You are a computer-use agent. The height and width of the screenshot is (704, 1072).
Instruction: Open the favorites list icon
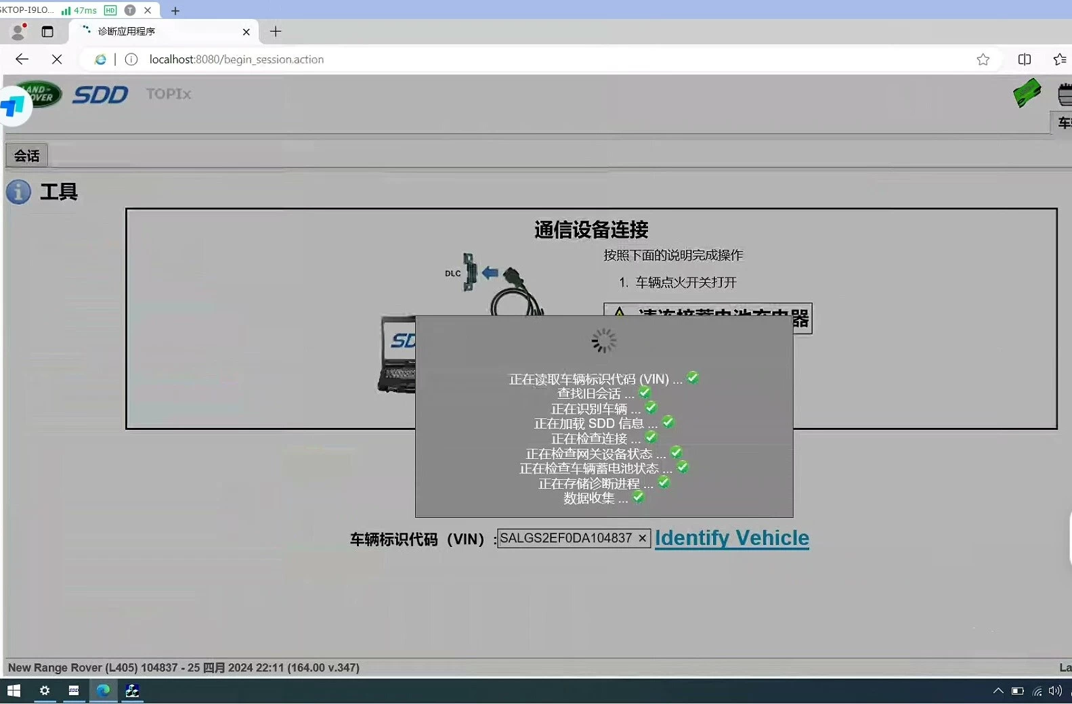pyautogui.click(x=1060, y=60)
